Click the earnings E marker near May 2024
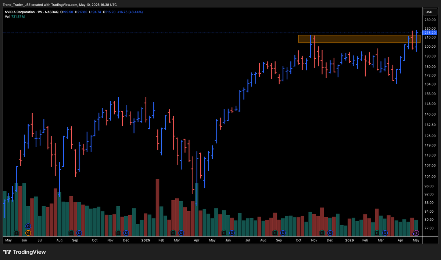This screenshot has width=441, height=260. point(16,232)
